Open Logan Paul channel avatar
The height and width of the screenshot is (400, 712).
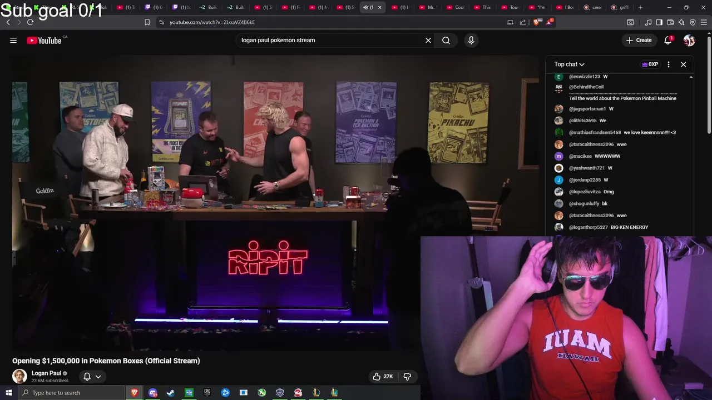[19, 376]
